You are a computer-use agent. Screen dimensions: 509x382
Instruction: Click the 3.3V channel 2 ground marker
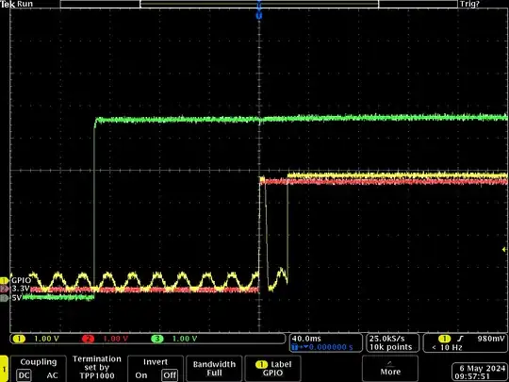pos(4,289)
